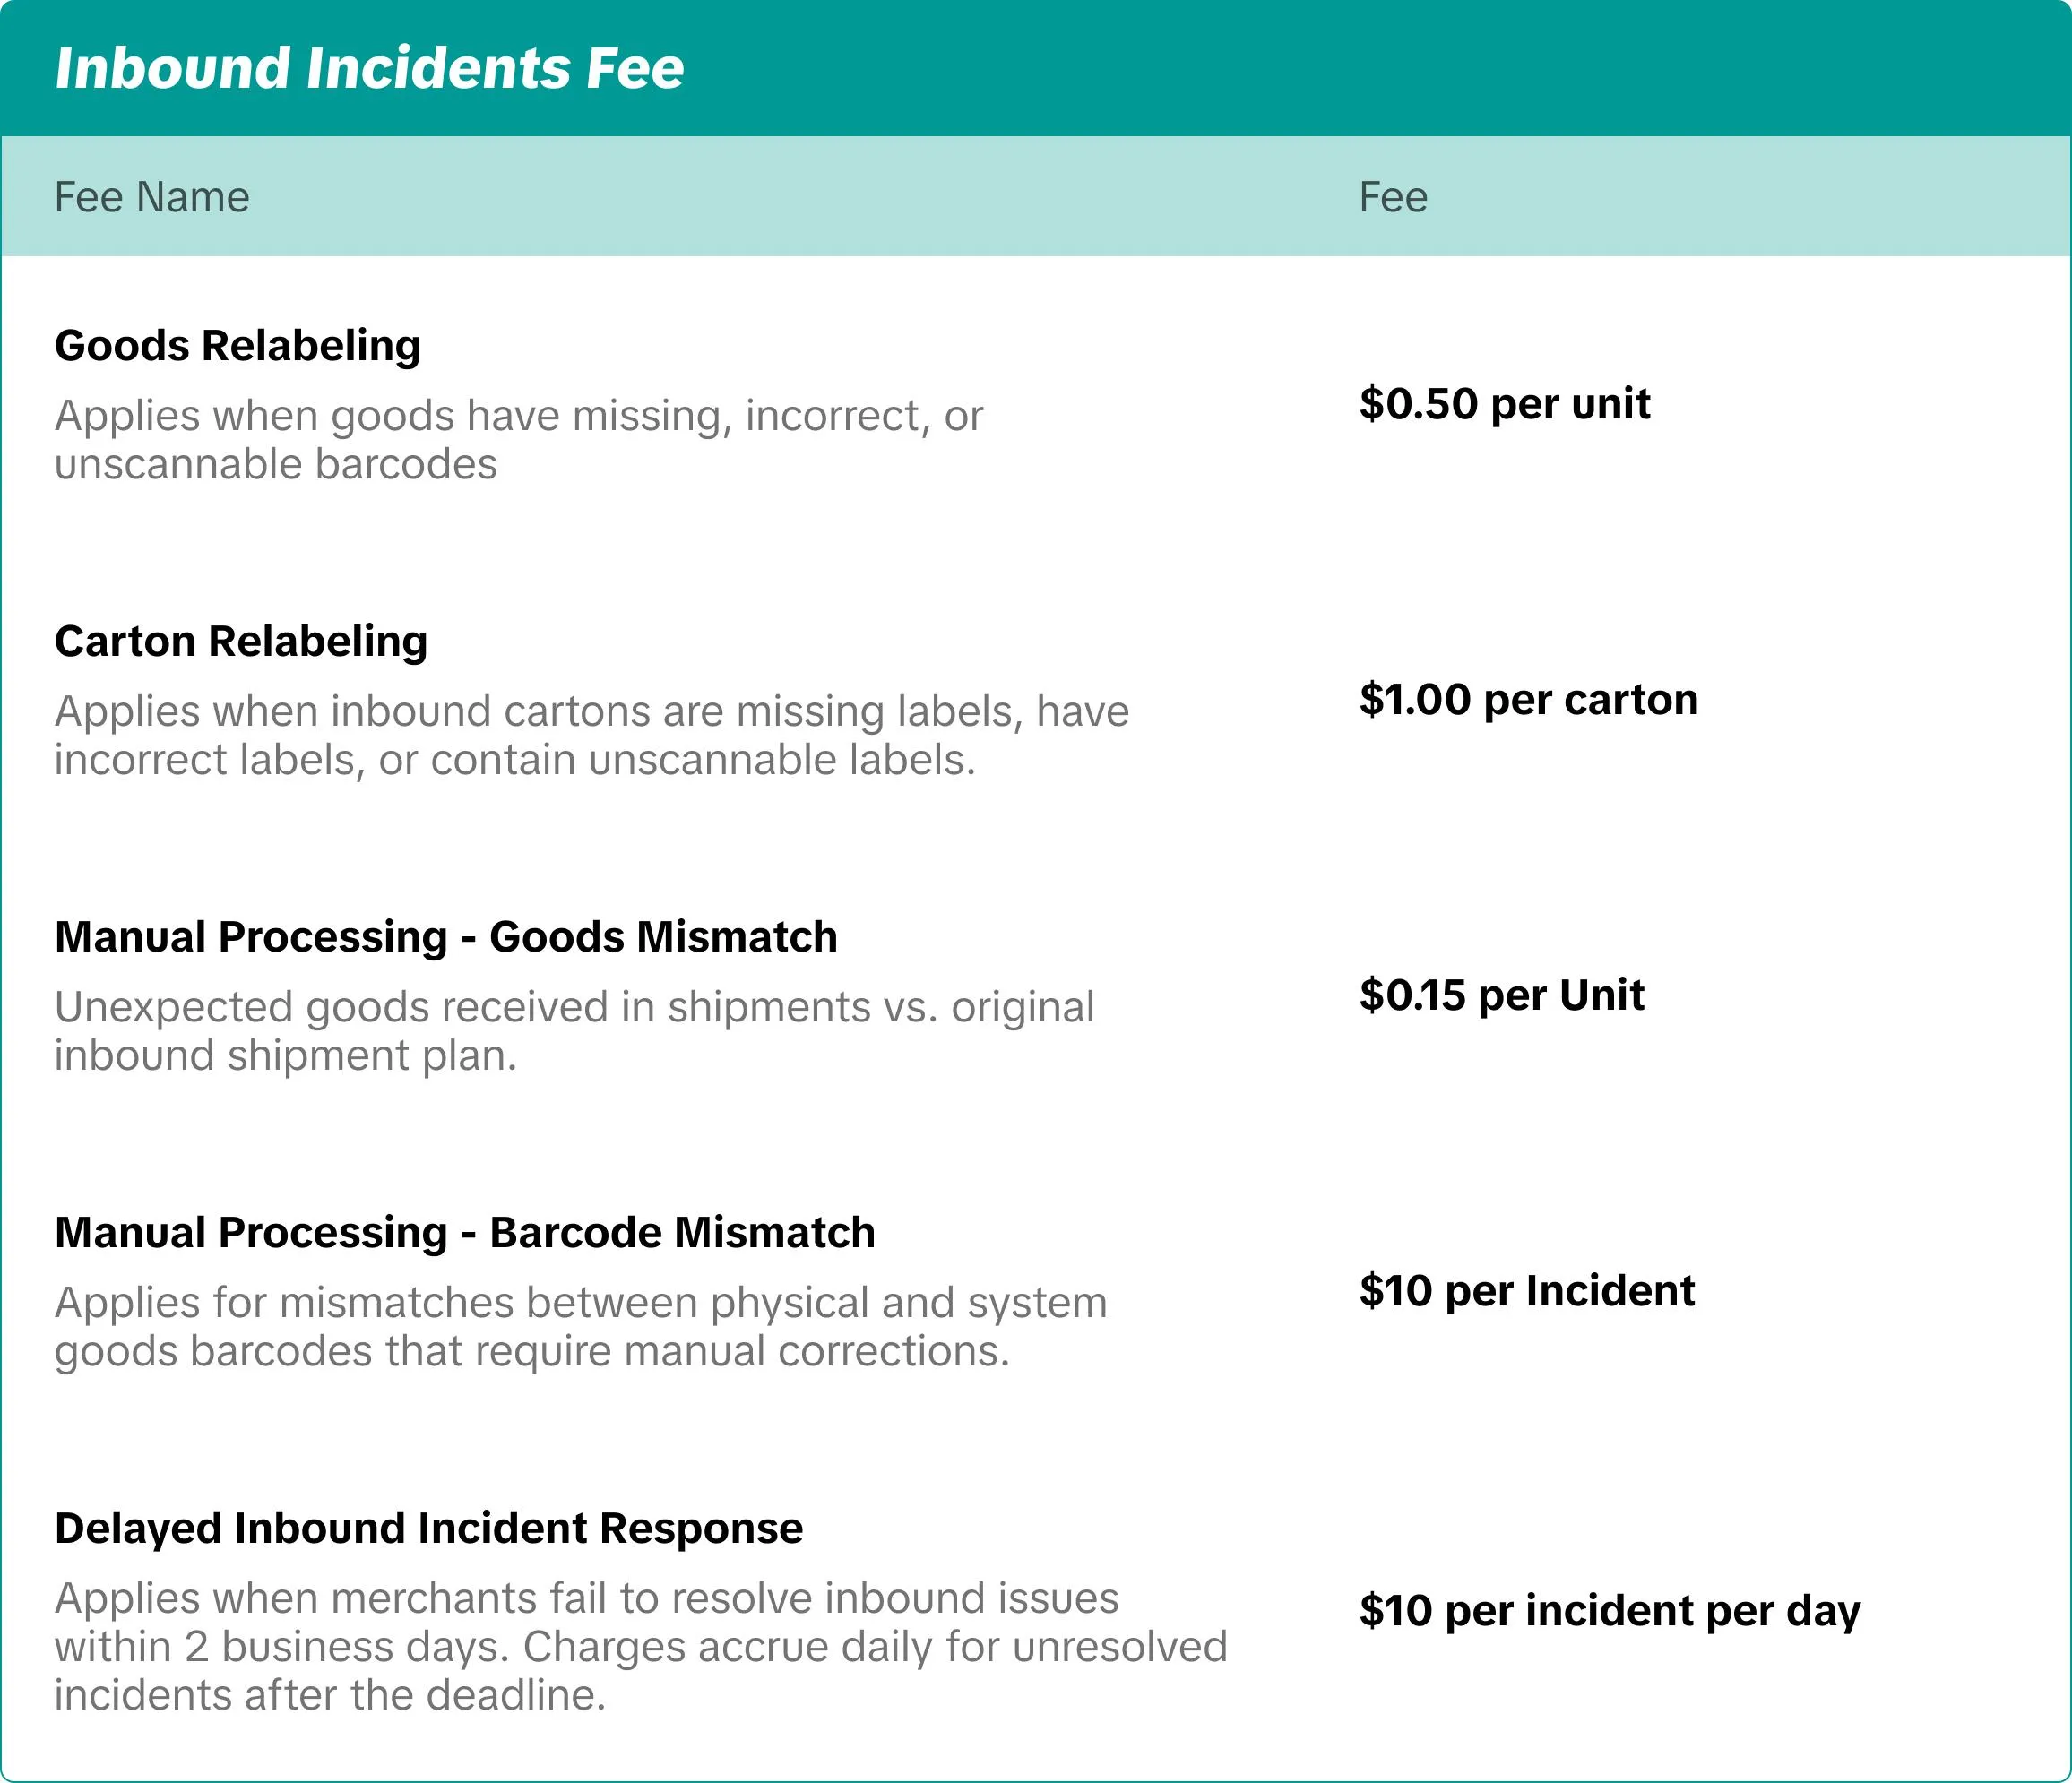2072x1783 pixels.
Task: Click the barcode mismatch corrections description
Action: [x=580, y=1326]
